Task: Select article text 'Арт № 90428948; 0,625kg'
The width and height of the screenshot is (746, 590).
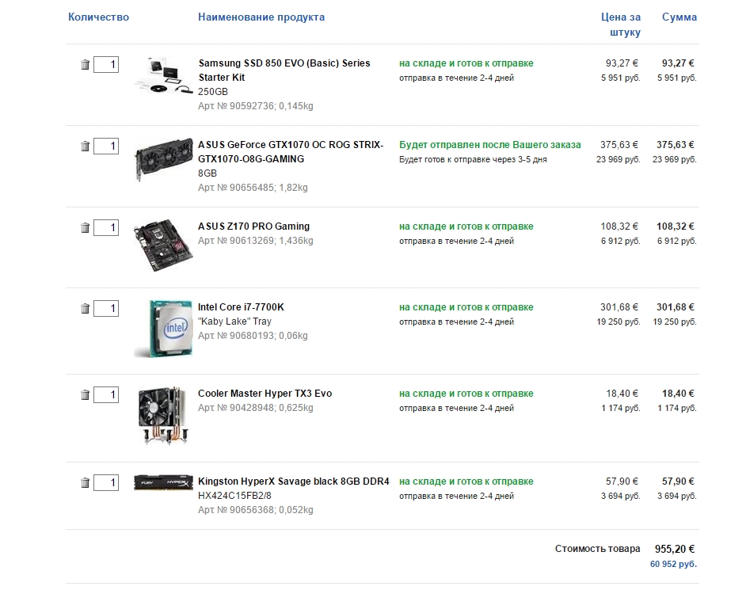Action: [256, 408]
